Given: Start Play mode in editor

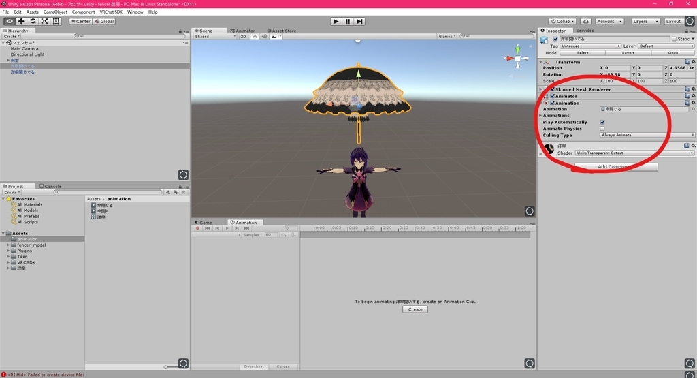Looking at the screenshot, I should click(336, 21).
